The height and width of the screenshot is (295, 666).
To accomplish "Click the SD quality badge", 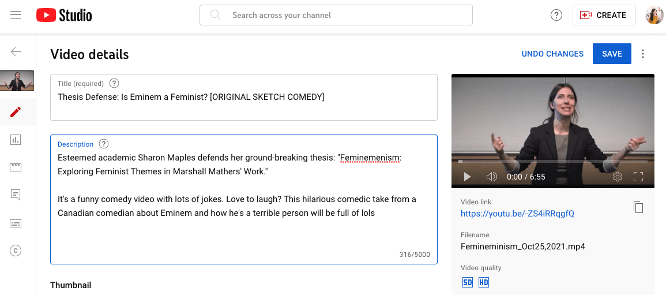I will (467, 282).
